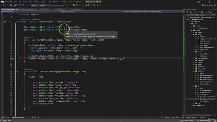Click the editor vertical scrollbar
The height and width of the screenshot is (122, 217).
pos(184,65)
